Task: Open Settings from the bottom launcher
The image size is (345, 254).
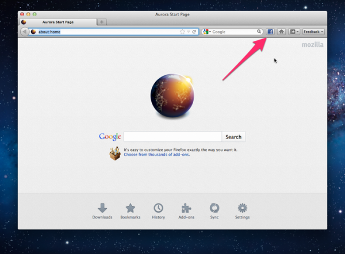Action: [242, 211]
